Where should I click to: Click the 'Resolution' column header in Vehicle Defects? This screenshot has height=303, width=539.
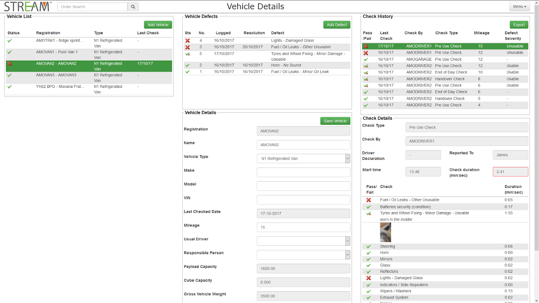(254, 33)
